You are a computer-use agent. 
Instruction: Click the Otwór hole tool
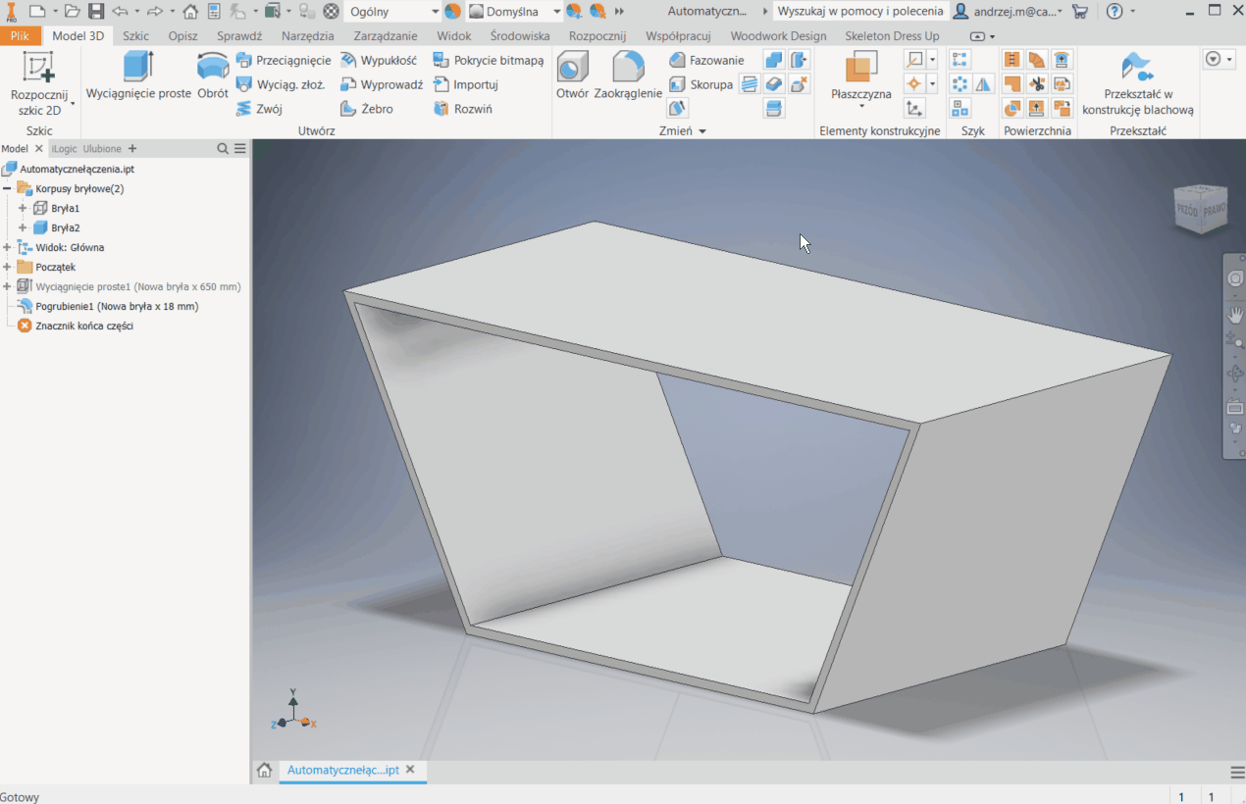(x=572, y=75)
